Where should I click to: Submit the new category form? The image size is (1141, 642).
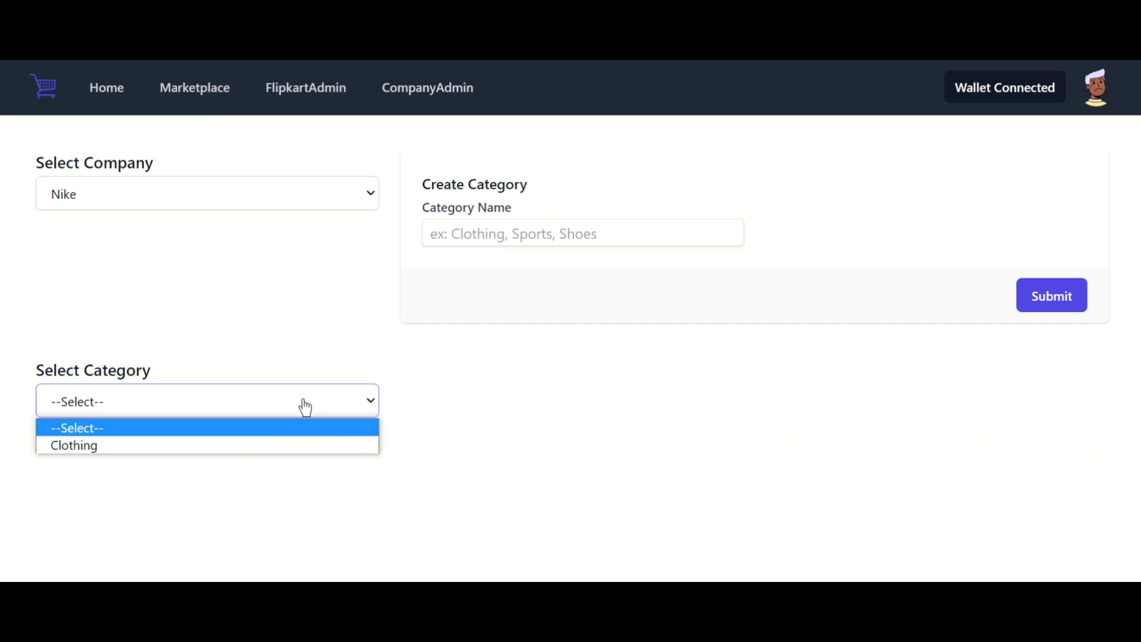click(x=1051, y=295)
